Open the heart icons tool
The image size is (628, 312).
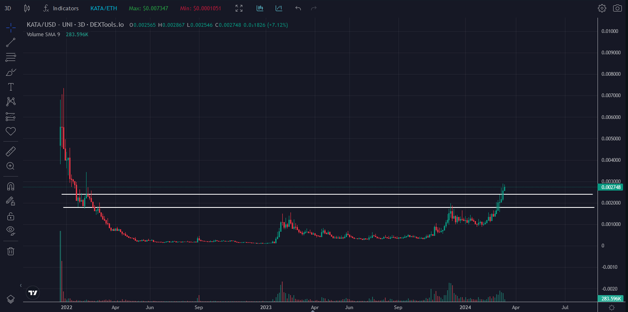[10, 131]
